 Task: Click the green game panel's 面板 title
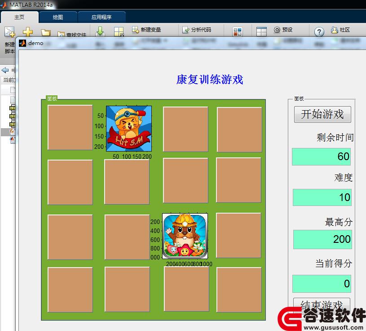[x=52, y=98]
